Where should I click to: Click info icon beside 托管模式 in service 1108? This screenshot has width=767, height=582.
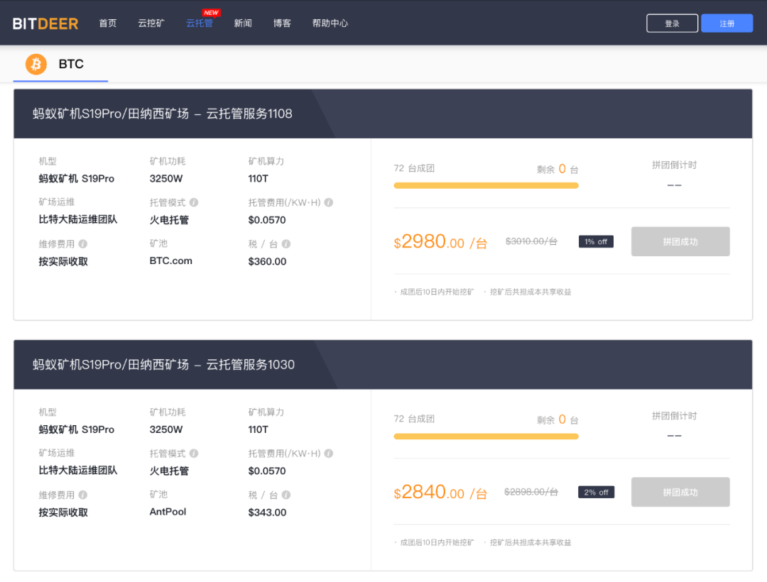pyautogui.click(x=194, y=202)
